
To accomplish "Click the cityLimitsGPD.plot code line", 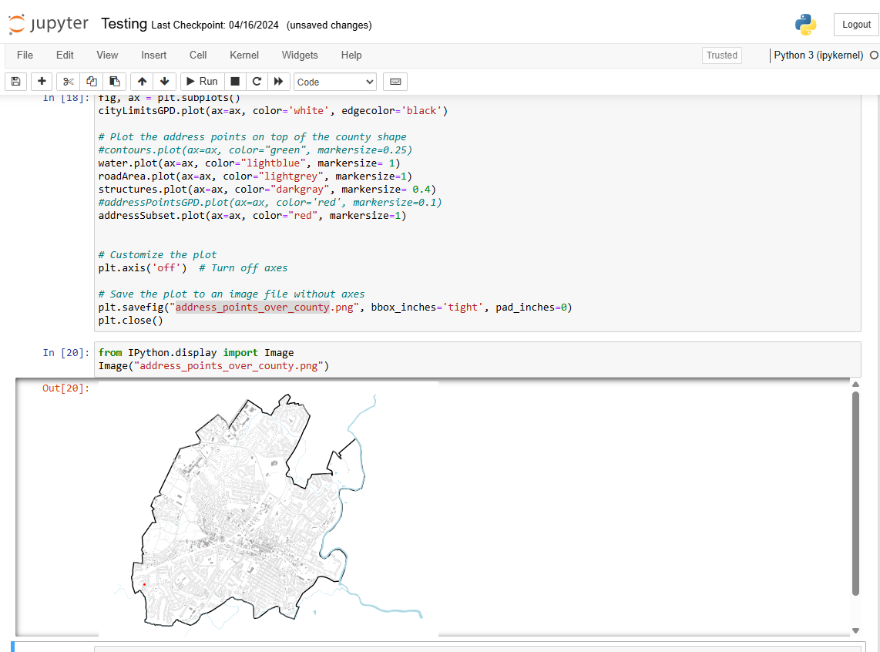I will 273,111.
